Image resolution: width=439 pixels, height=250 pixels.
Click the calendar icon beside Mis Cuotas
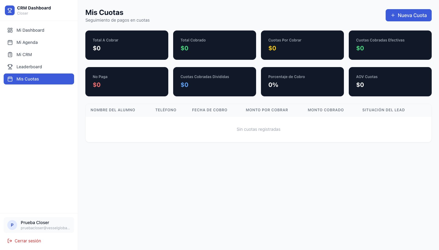click(10, 79)
